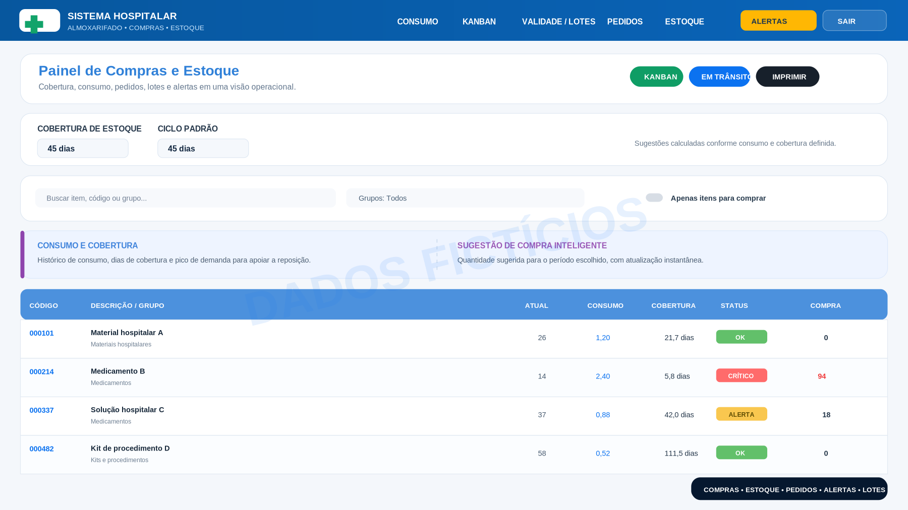Screen dimensions: 908x510
Task: Focus the 'Buscar item, código ou grupo' search field
Action: 185,198
